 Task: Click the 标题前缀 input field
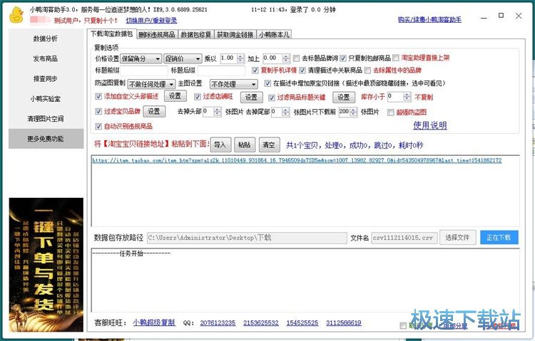[x=144, y=70]
